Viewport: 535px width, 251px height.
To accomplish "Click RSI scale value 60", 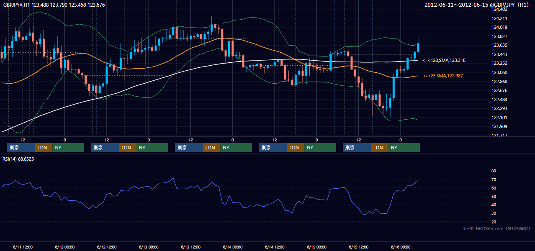I will [494, 188].
